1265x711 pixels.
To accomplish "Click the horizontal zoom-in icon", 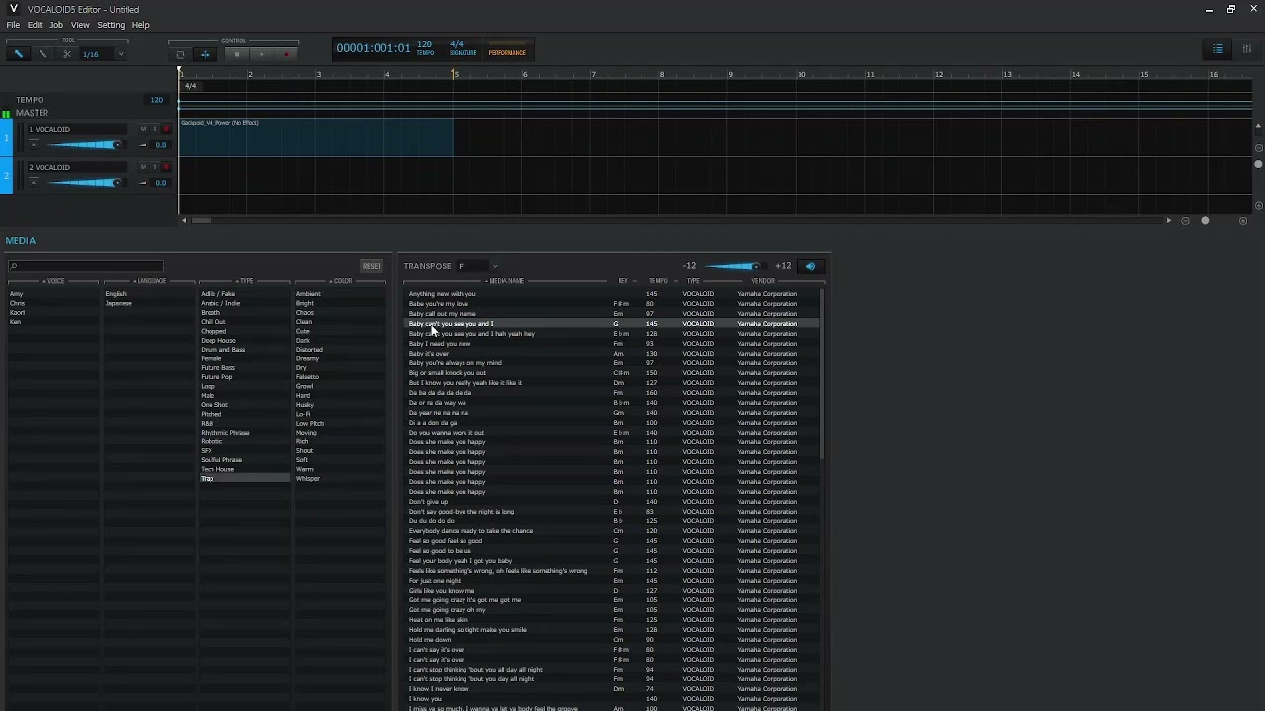I will tap(1243, 221).
